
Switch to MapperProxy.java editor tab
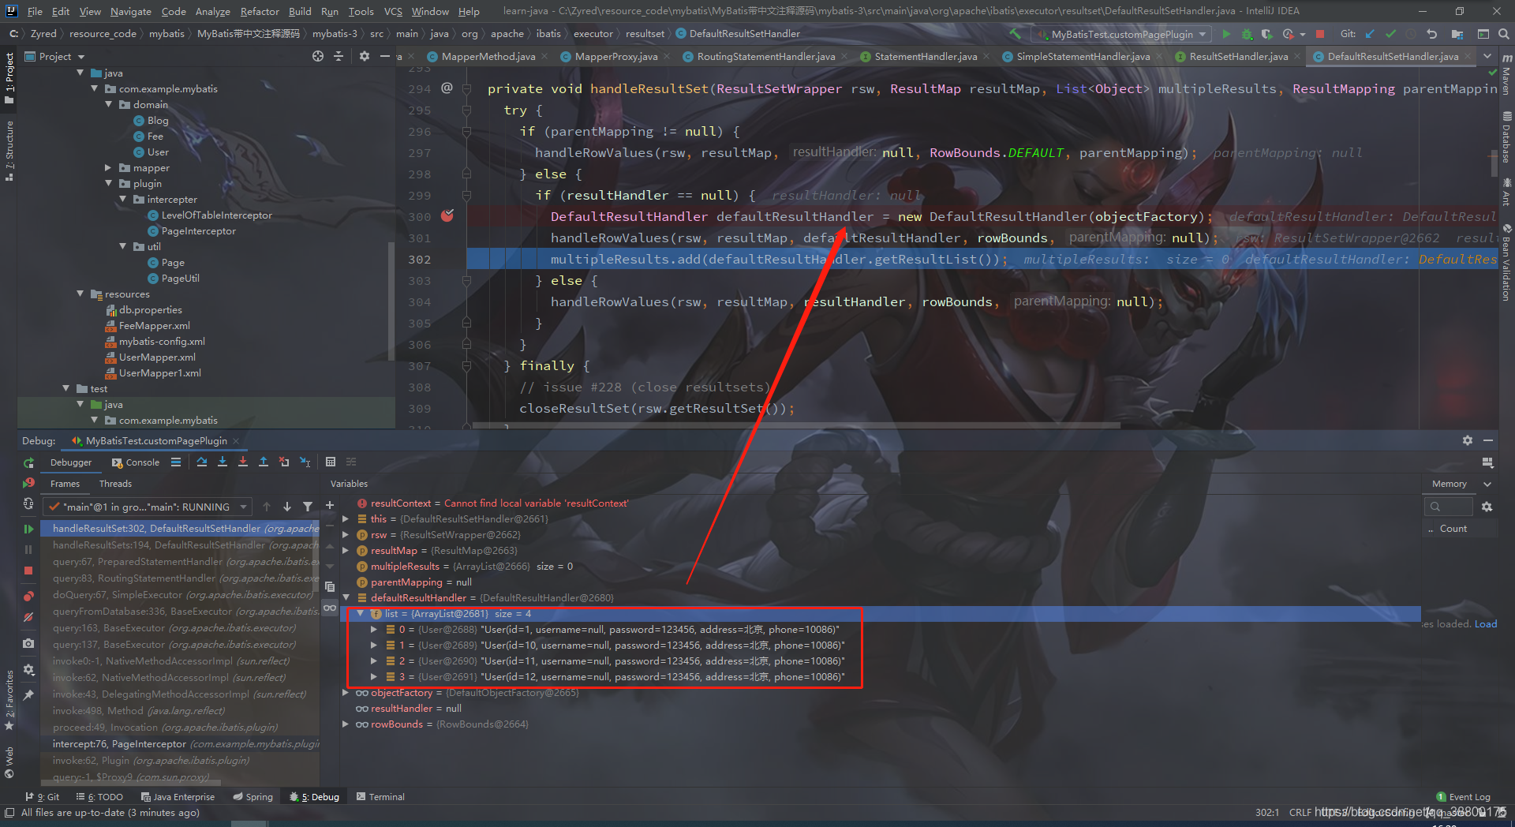[x=615, y=56]
